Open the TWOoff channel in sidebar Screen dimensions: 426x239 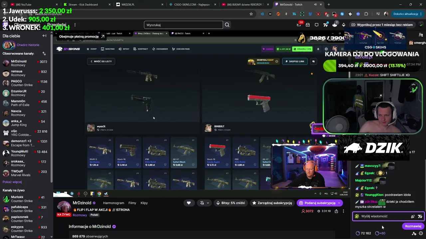click(x=26, y=173)
